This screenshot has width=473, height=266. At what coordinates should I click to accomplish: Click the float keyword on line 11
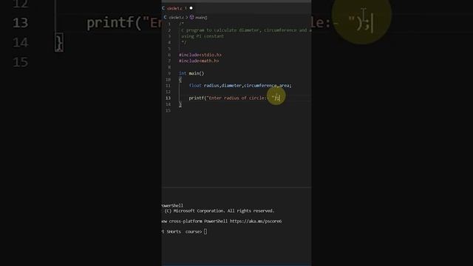(x=195, y=86)
